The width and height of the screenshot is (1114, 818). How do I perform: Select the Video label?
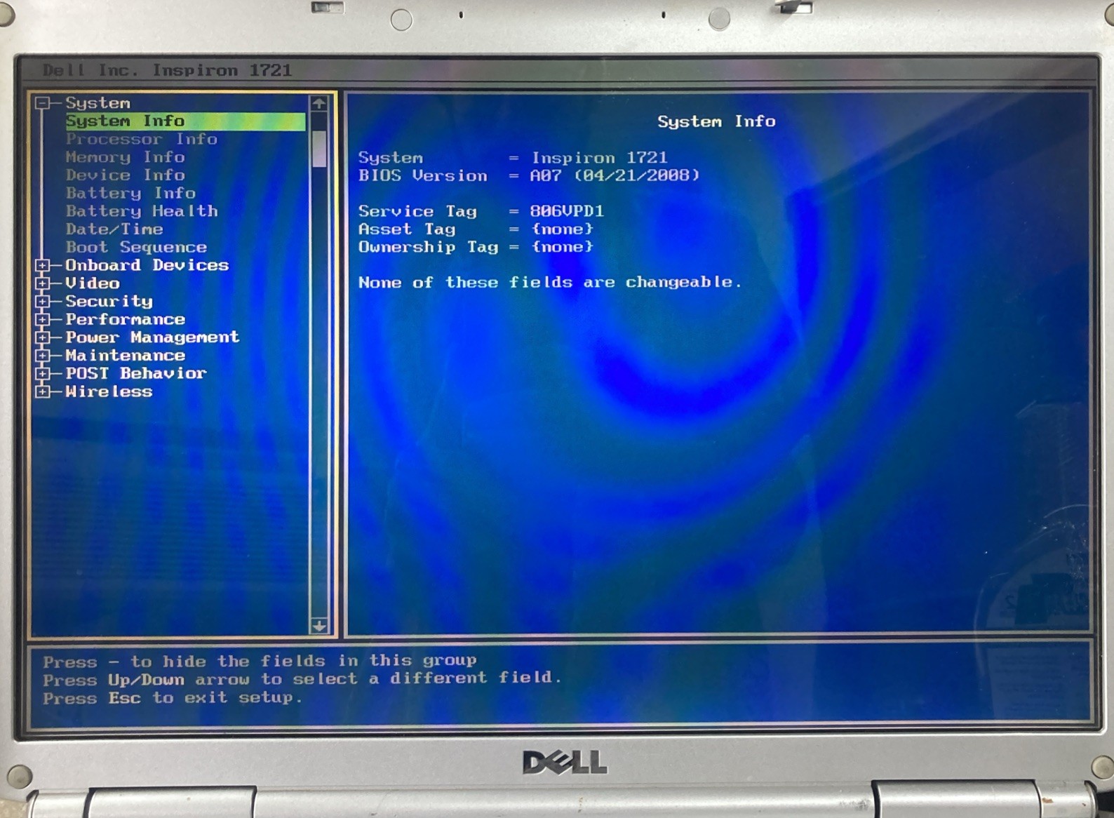[x=93, y=283]
